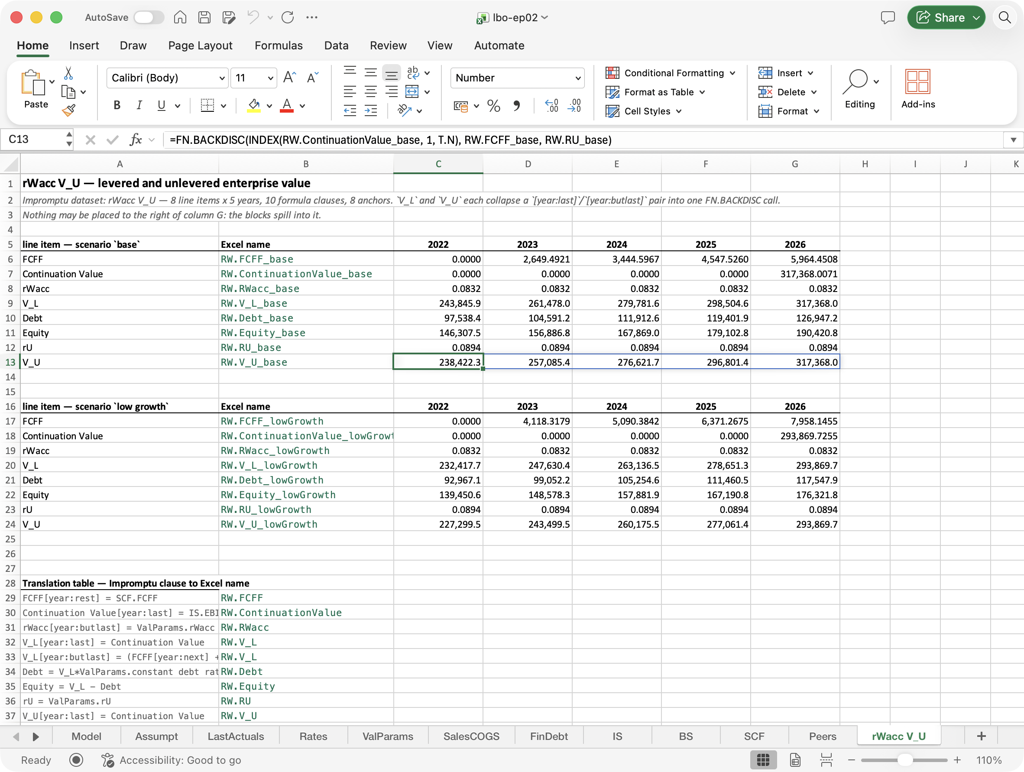This screenshot has height=772, width=1024.
Task: Open the Insert ribbon tab
Action: 84,45
